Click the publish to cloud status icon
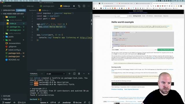This screenshot has width=185, height=104. [14, 103]
